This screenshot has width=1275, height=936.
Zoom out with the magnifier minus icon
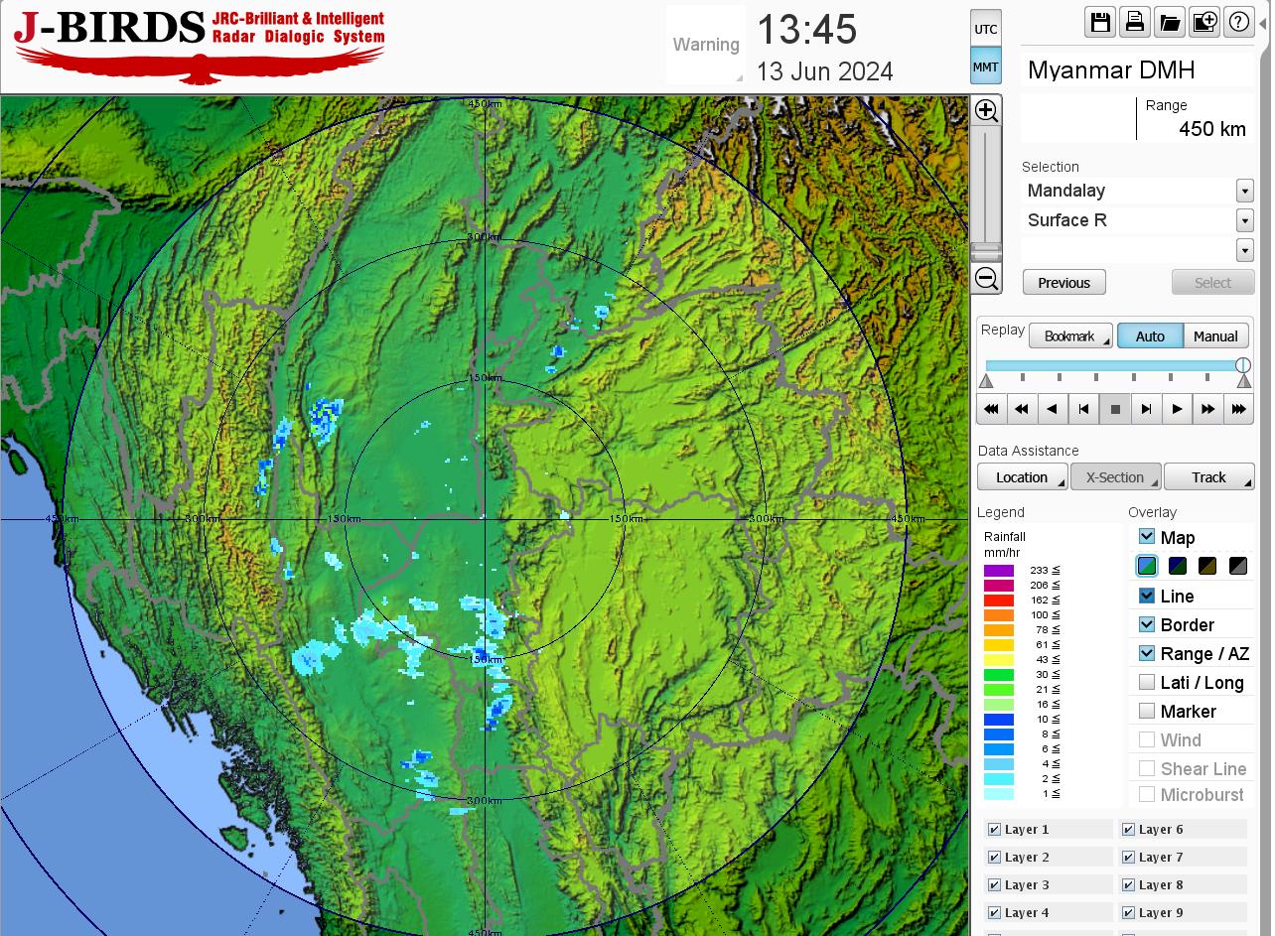(x=986, y=278)
